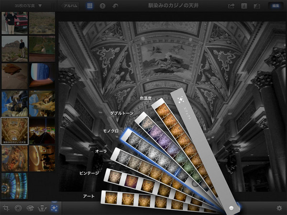Select the brown cloth thumbnail
The image size is (287, 215).
[15, 76]
